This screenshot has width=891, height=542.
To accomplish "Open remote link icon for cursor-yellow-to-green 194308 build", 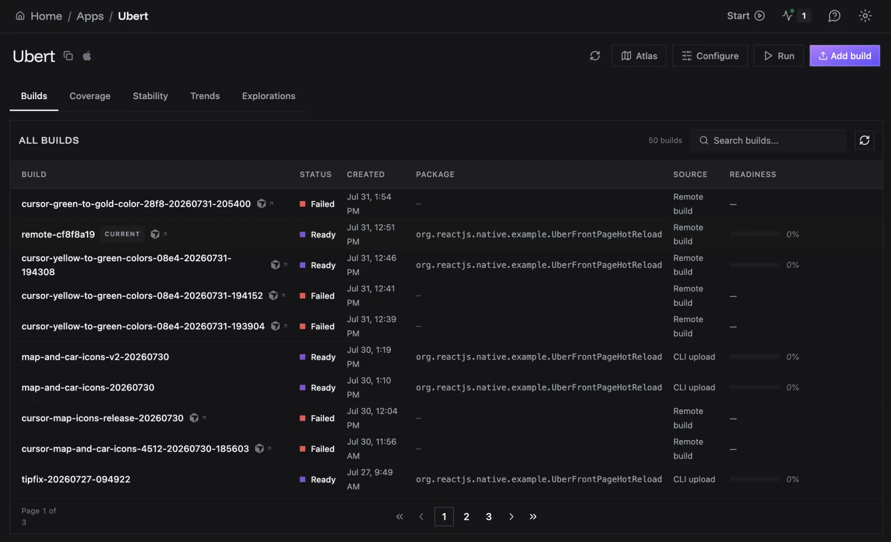I will (x=279, y=265).
